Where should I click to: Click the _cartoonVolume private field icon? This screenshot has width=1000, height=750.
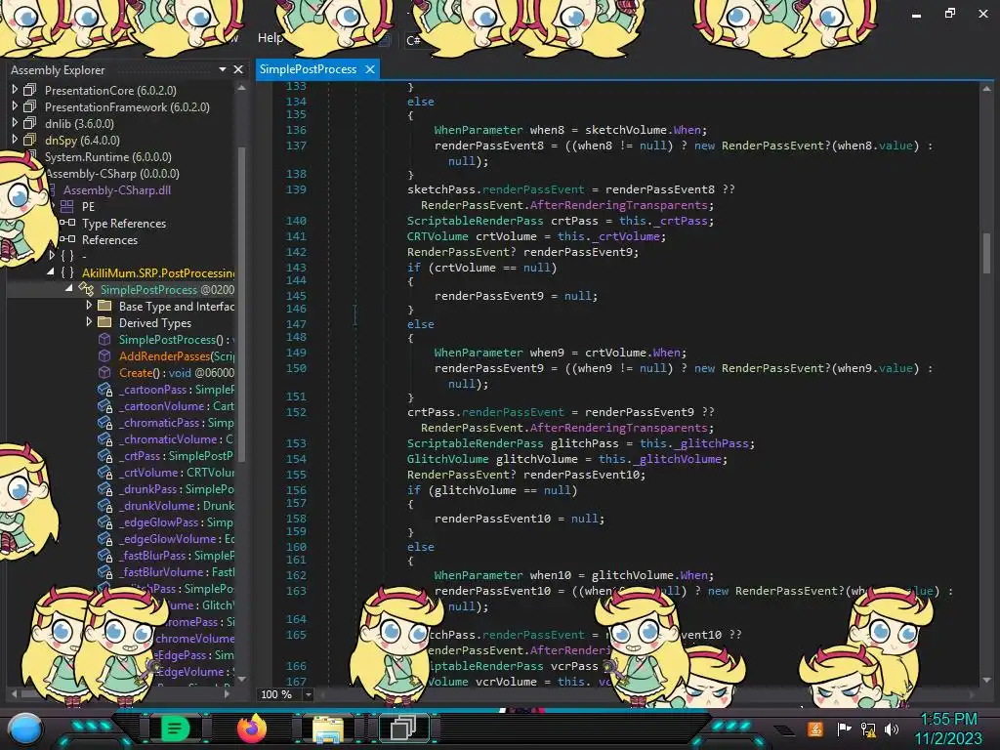pyautogui.click(x=104, y=405)
